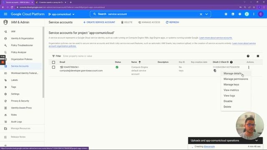
Task: Collapse the sidebar with bottom chevron
Action: [5, 145]
